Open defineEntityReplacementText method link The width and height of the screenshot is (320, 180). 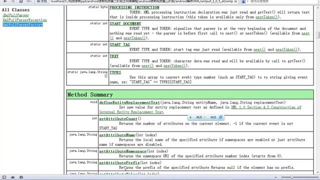click(129, 102)
